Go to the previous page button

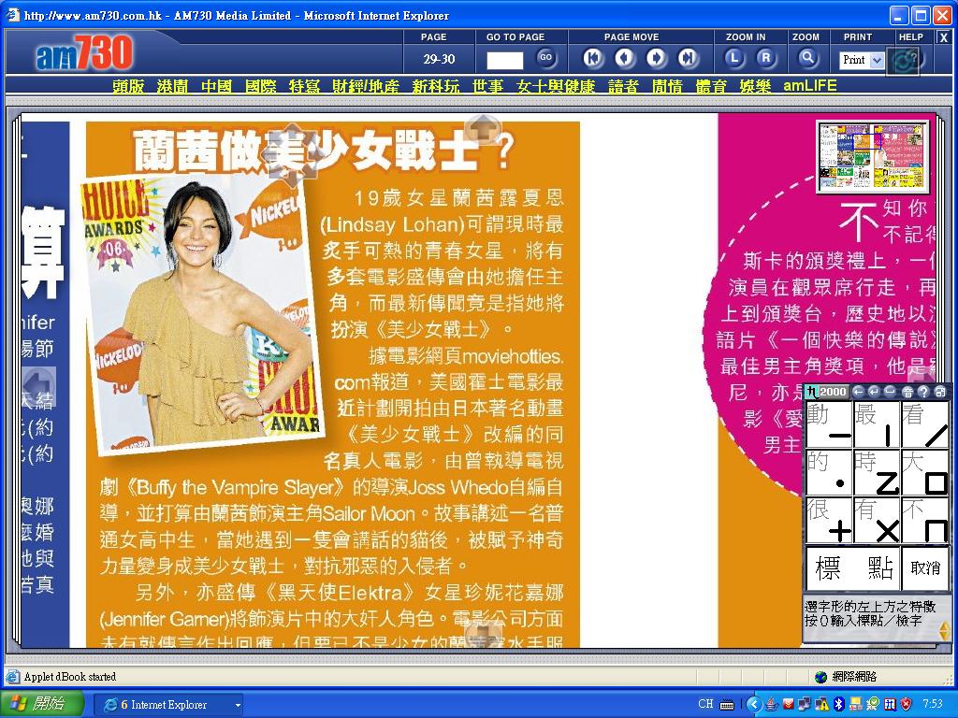coord(624,59)
